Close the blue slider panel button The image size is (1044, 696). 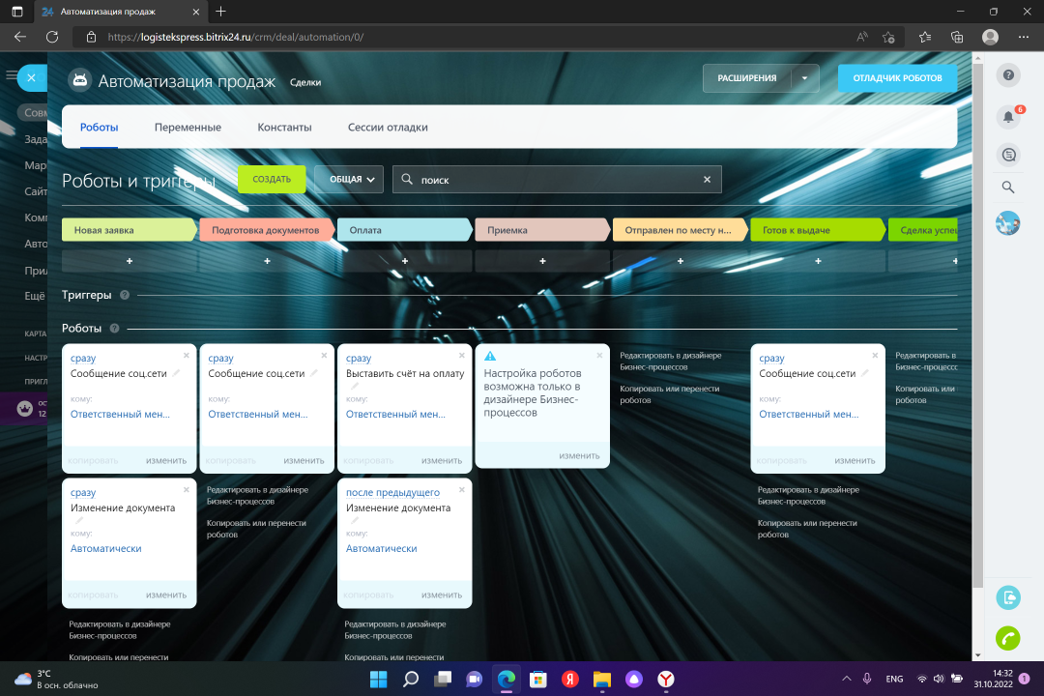[x=32, y=77]
